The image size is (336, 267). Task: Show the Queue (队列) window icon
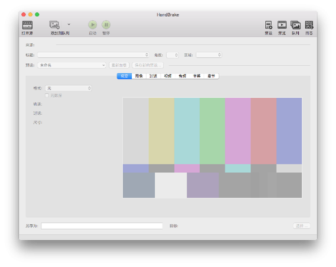coord(295,25)
